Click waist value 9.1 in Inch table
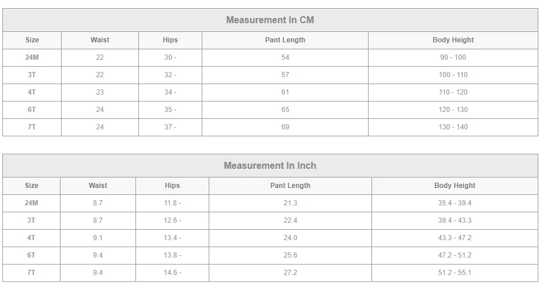 point(98,238)
